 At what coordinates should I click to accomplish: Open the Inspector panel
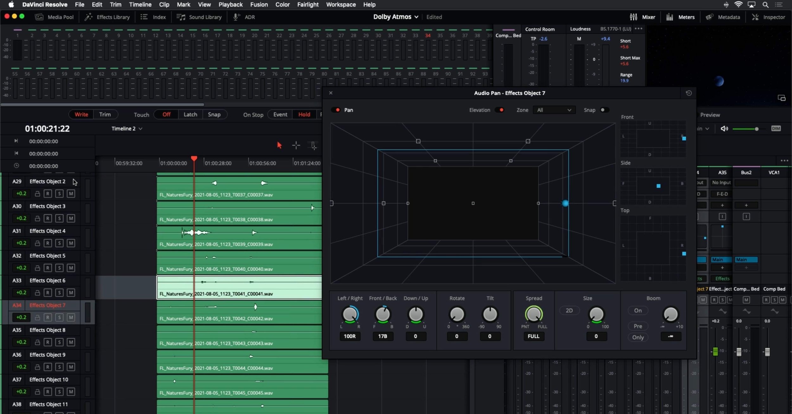(769, 17)
